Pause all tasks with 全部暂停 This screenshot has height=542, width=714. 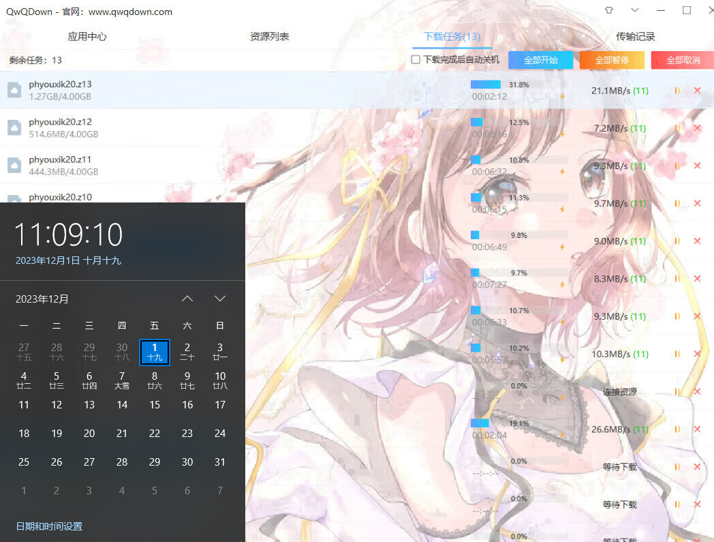click(x=612, y=60)
